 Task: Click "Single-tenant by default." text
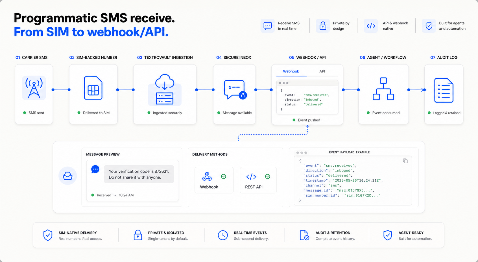tap(168, 239)
